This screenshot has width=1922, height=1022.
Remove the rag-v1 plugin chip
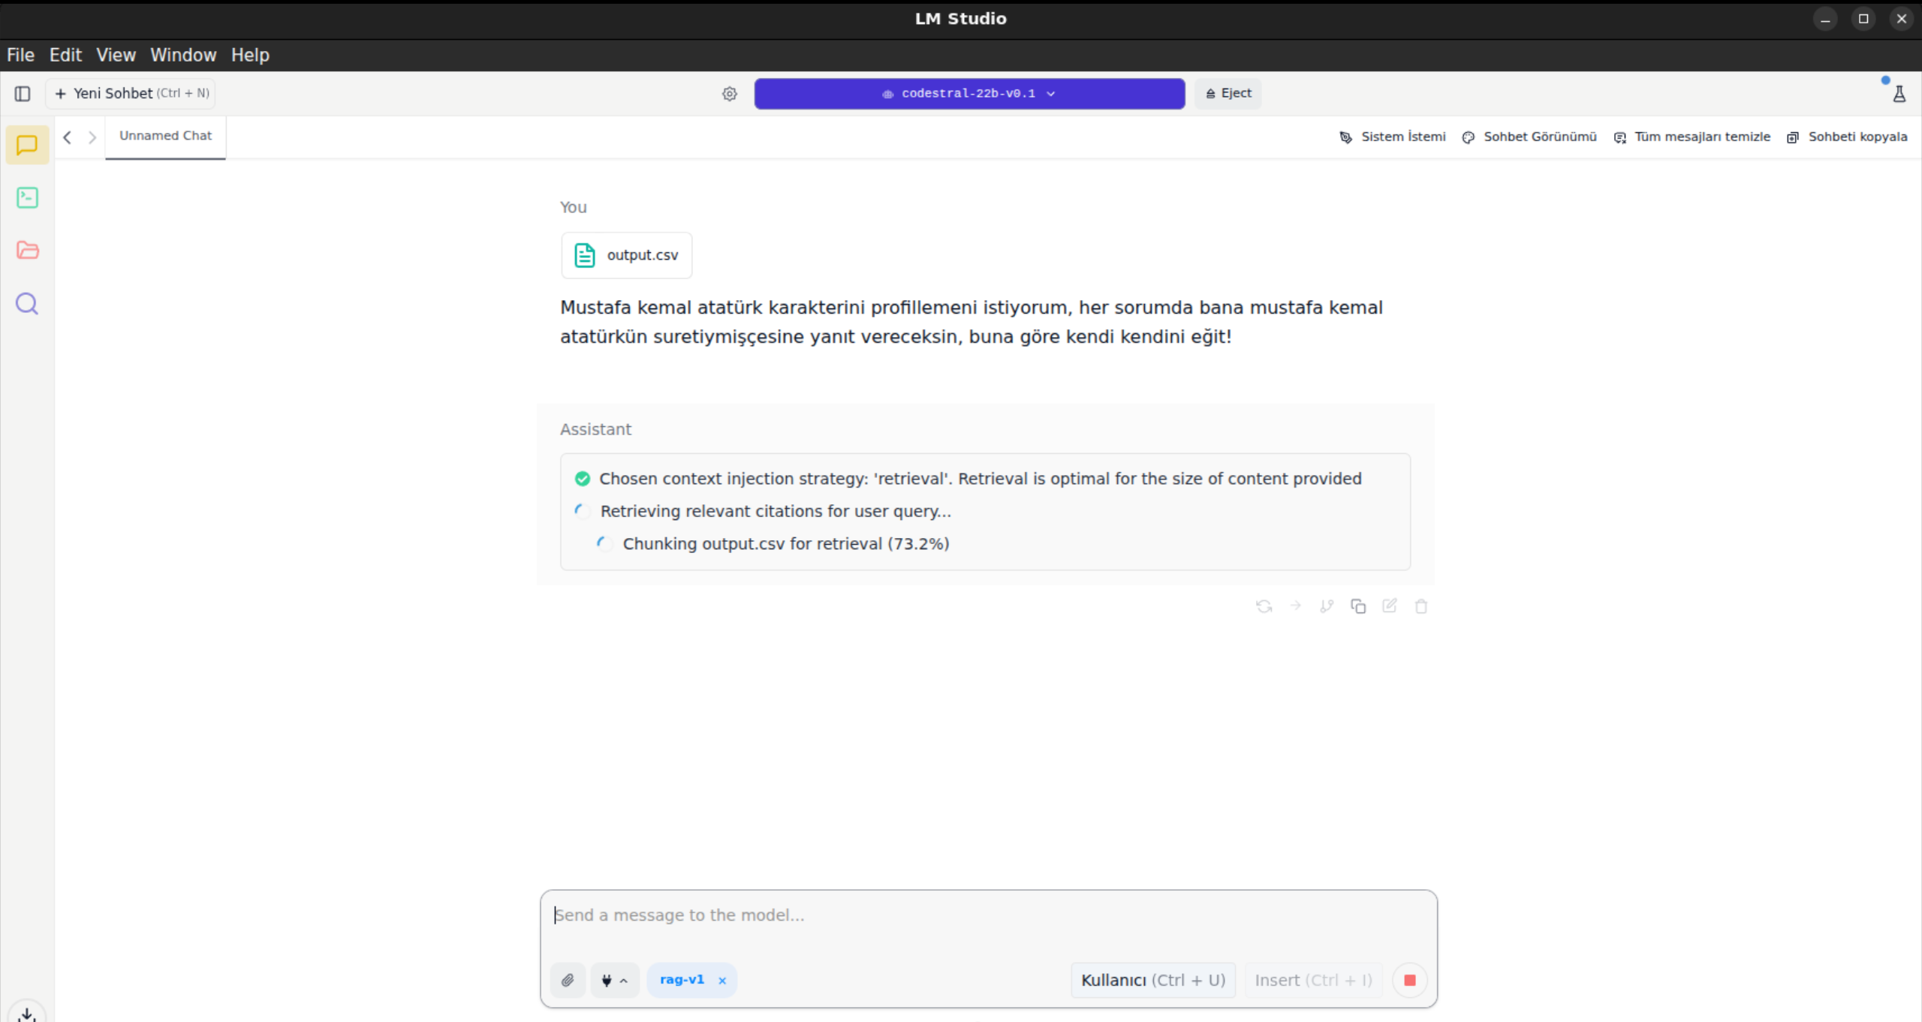[x=722, y=981]
